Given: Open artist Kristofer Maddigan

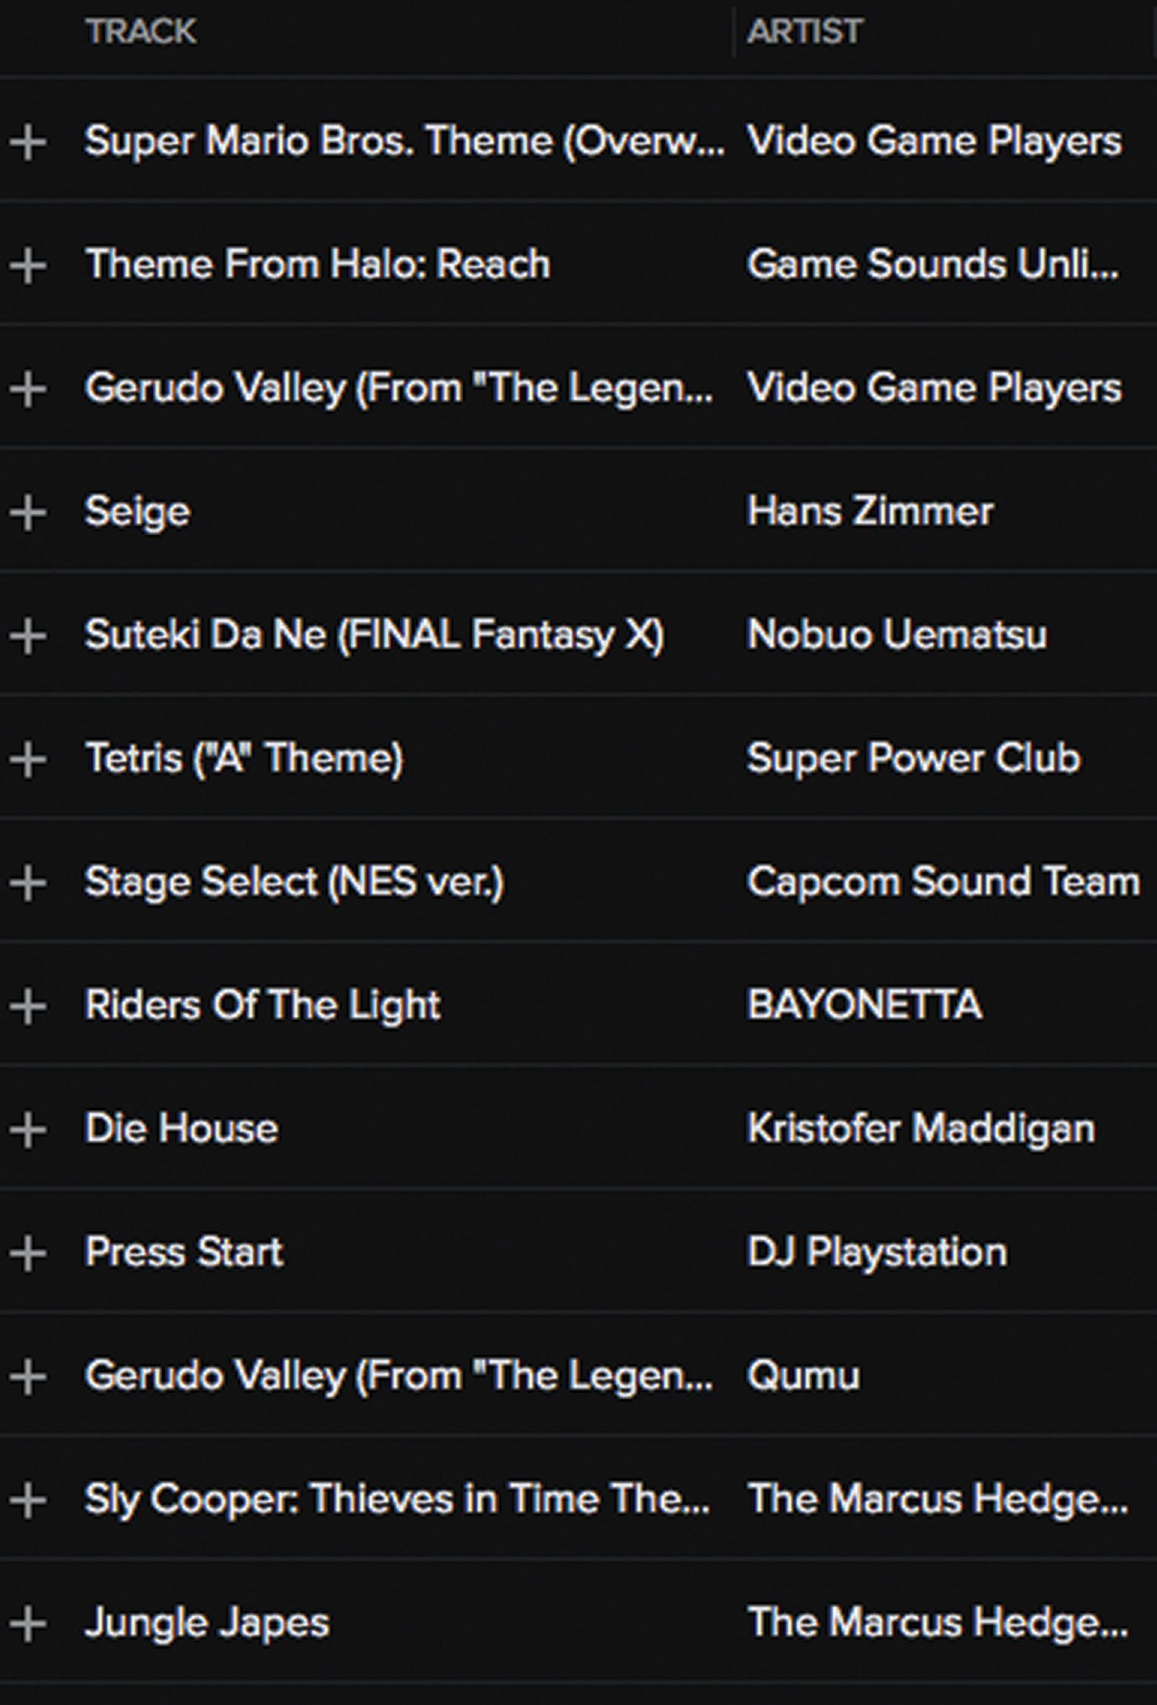Looking at the screenshot, I should point(921,1128).
